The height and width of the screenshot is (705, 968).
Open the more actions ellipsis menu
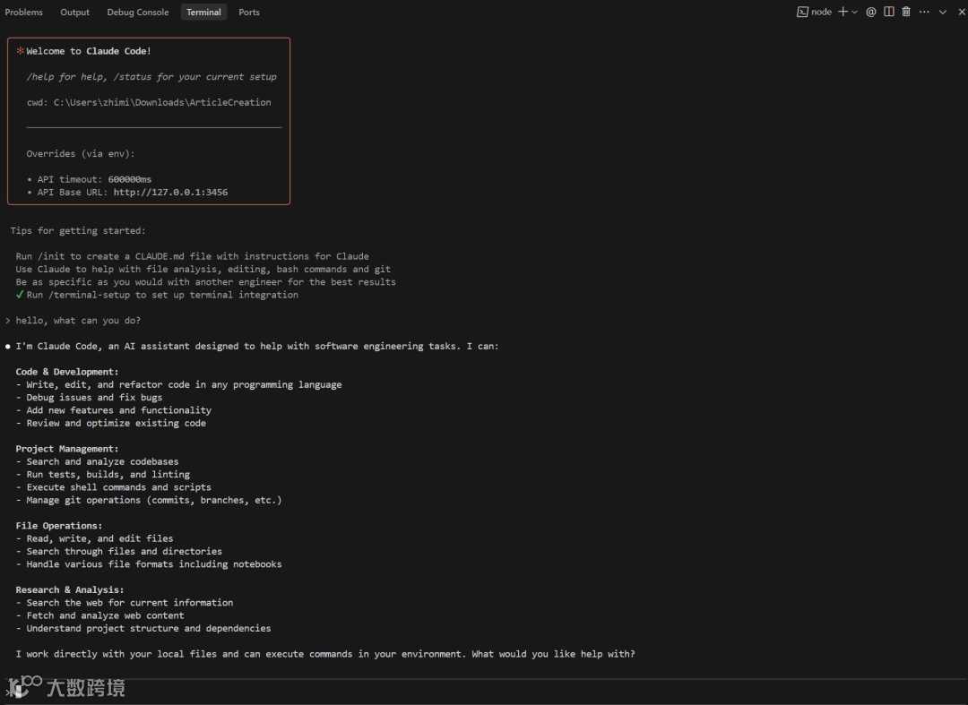tap(924, 12)
